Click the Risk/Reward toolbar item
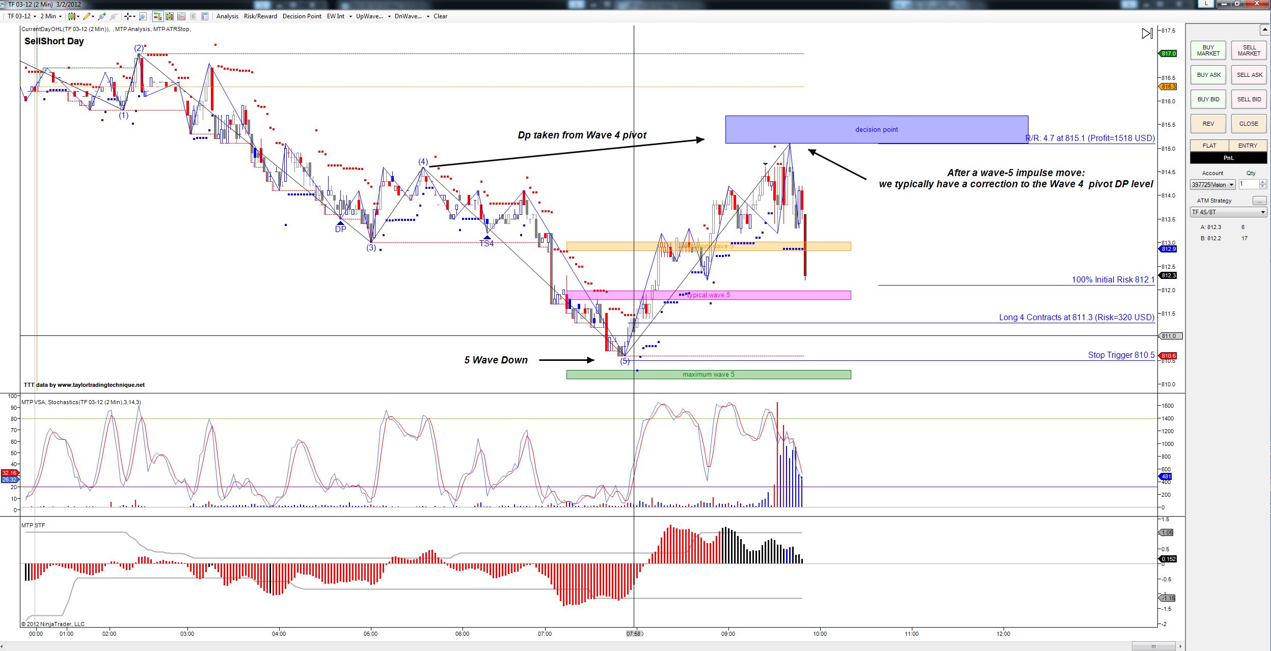This screenshot has width=1271, height=651. coord(260,16)
